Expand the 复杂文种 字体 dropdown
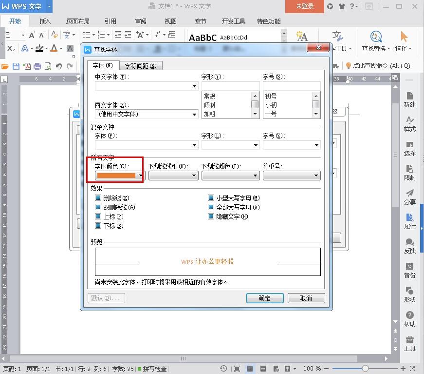Screen dimensions: 424x374 (x=194, y=145)
